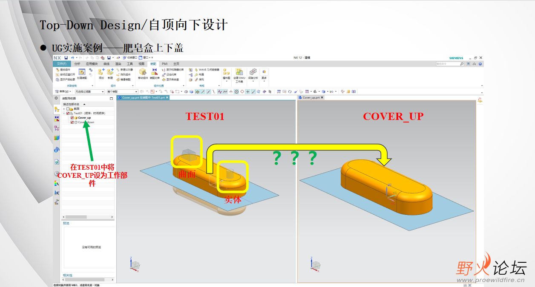Toggle the Cover_down component checkbox
This screenshot has width=535, height=287.
click(x=72, y=122)
